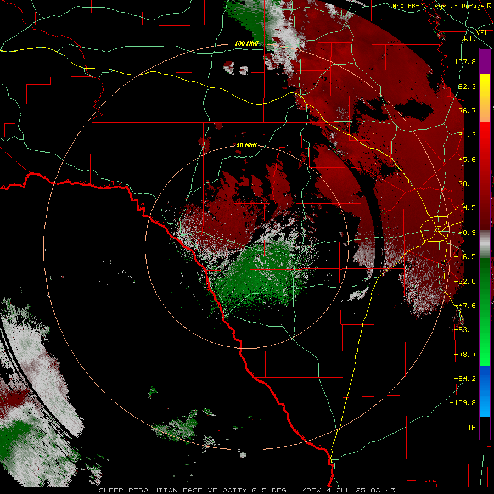Click the 14.5 velocity scale value

tap(467, 208)
